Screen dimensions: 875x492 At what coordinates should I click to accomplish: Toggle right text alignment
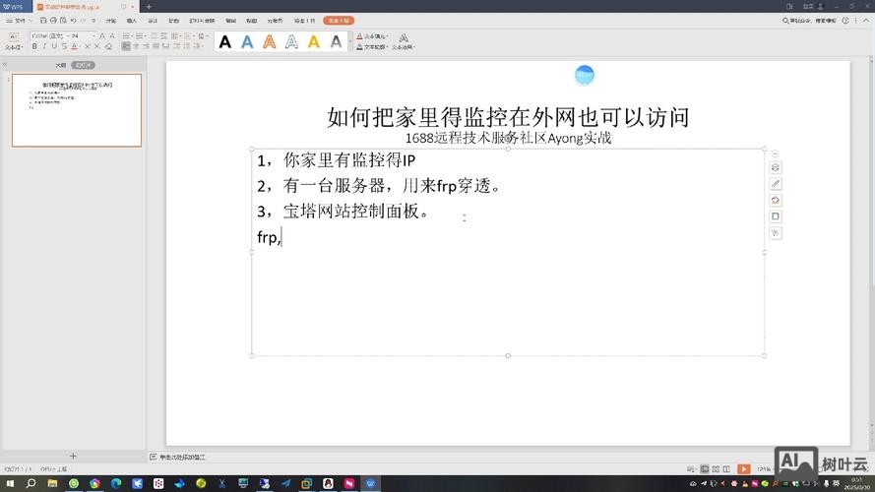[146, 46]
